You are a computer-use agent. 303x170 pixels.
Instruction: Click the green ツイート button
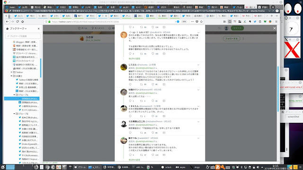(237, 28)
